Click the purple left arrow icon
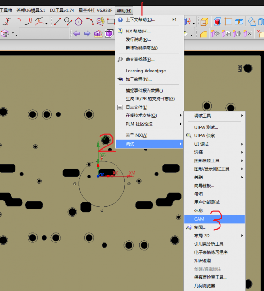The image size is (264, 291). [76, 33]
